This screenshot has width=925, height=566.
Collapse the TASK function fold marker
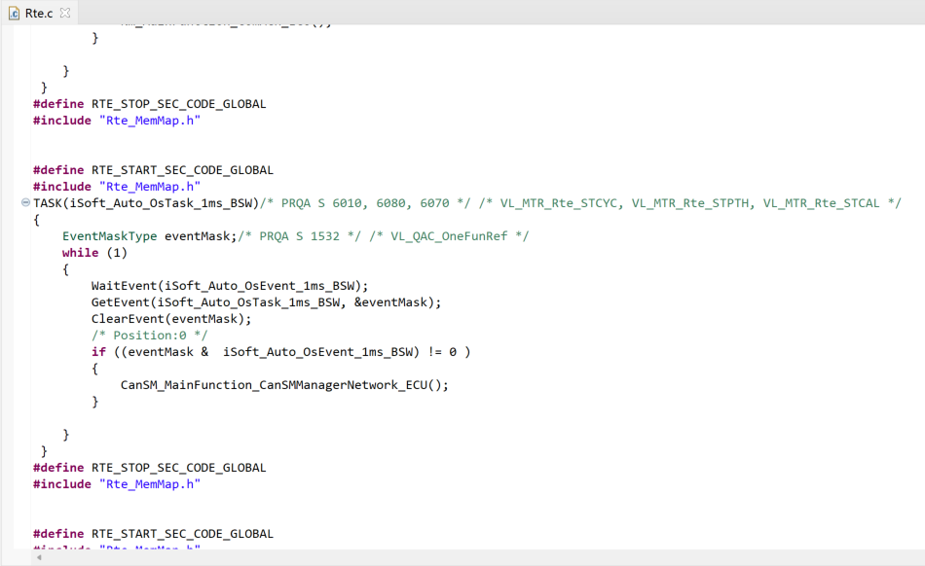pos(25,203)
